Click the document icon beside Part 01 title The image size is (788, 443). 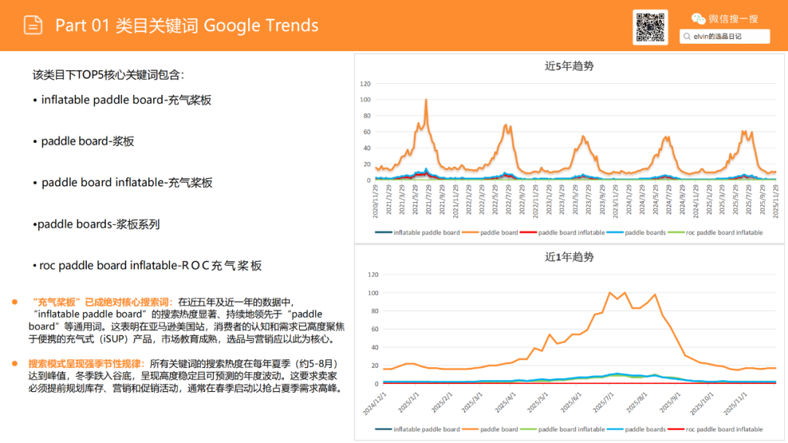(33, 25)
